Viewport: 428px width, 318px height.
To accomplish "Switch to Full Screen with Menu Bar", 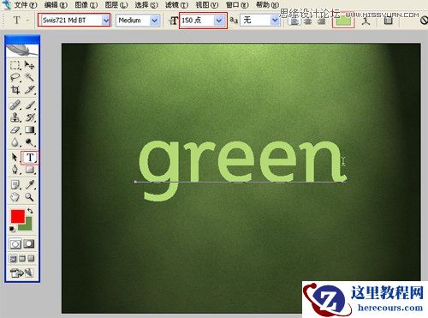I will click(x=22, y=259).
